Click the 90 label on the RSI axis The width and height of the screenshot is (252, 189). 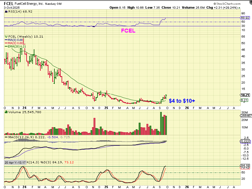pos(243,13)
